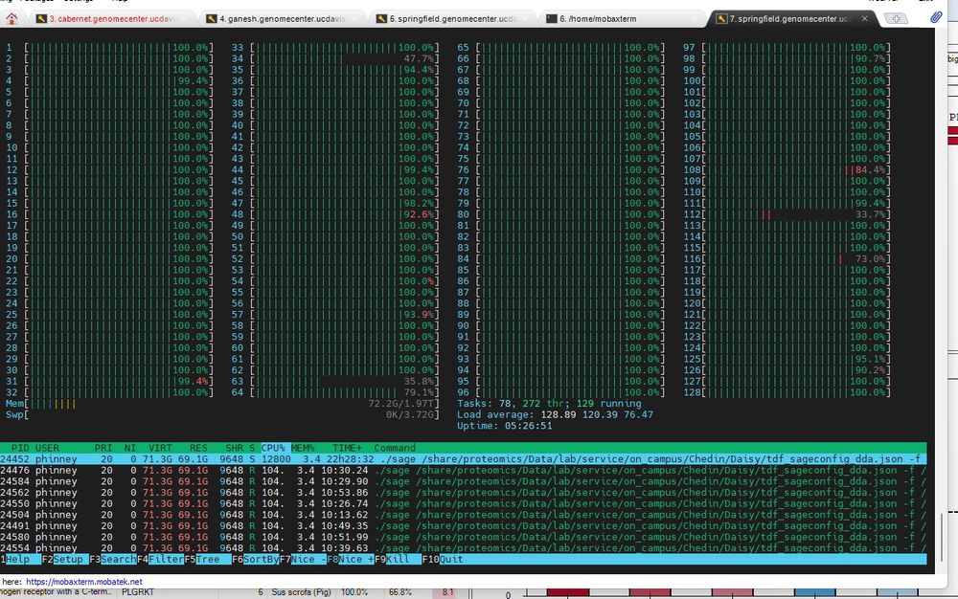
Task: Sort by the RES column header
Action: pos(198,448)
